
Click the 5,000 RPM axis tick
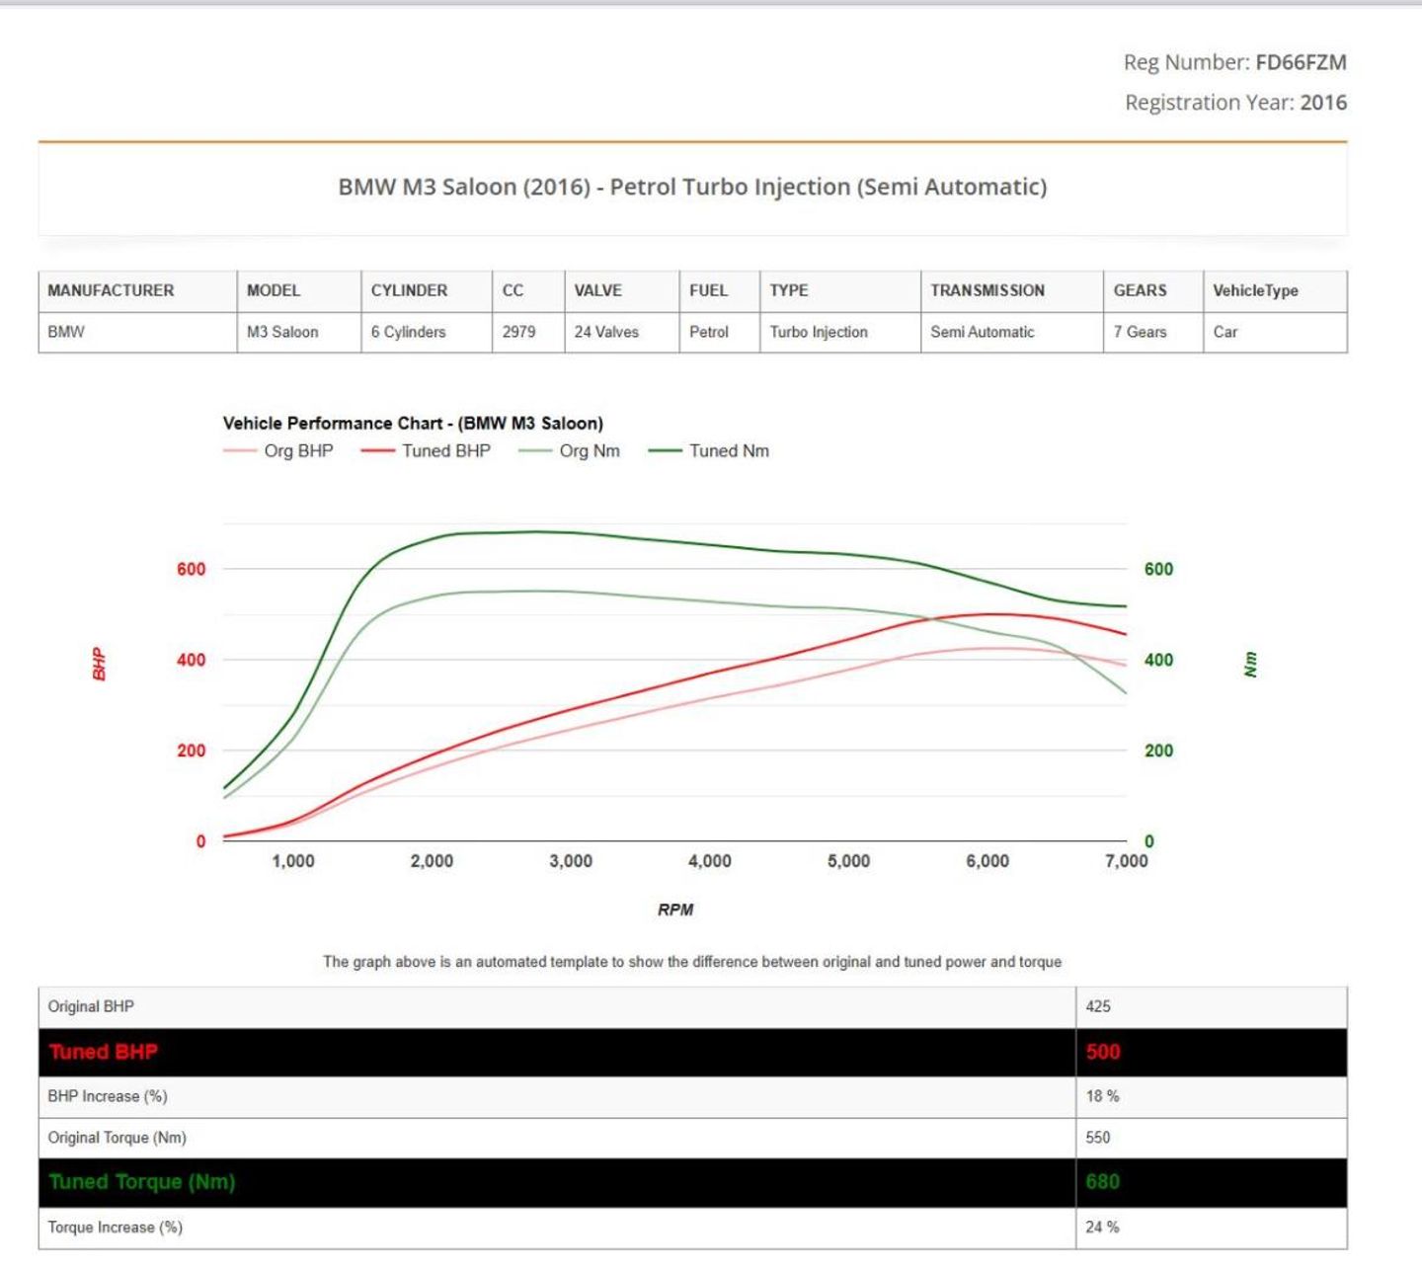[848, 861]
